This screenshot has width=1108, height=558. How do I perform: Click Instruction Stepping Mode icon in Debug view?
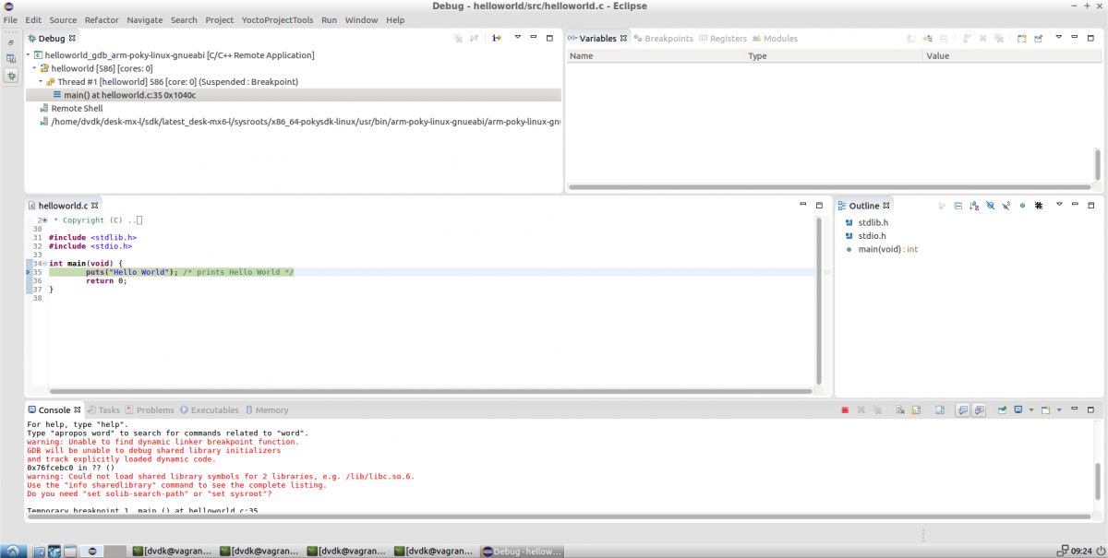pyautogui.click(x=496, y=39)
